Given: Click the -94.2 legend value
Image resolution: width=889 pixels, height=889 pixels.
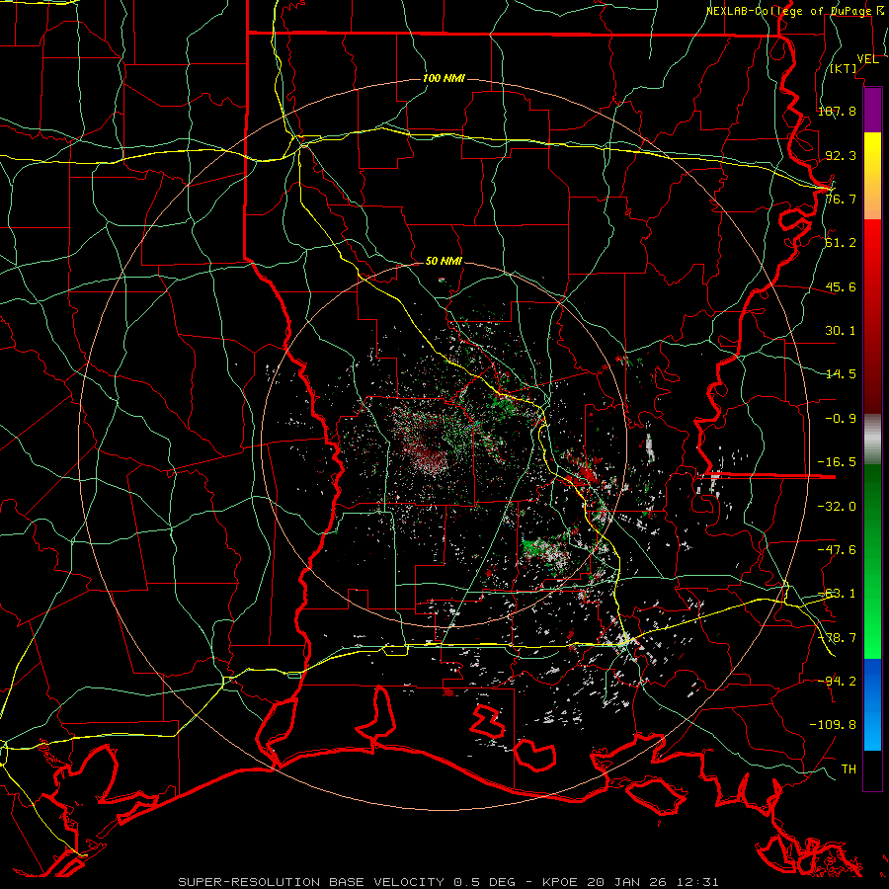Looking at the screenshot, I should coord(837,682).
